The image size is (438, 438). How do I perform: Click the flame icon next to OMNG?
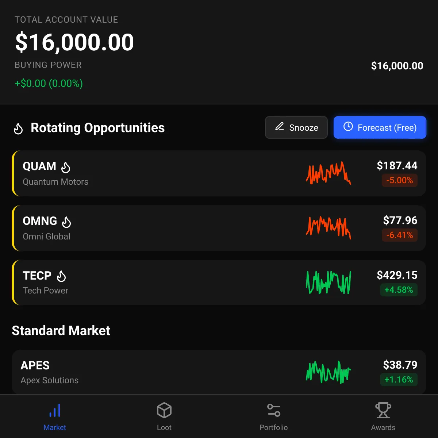pyautogui.click(x=66, y=222)
